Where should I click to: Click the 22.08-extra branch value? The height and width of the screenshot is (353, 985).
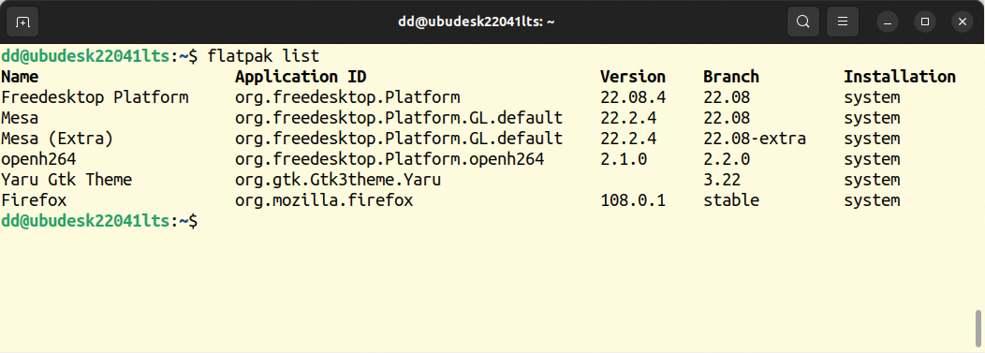[x=755, y=139]
